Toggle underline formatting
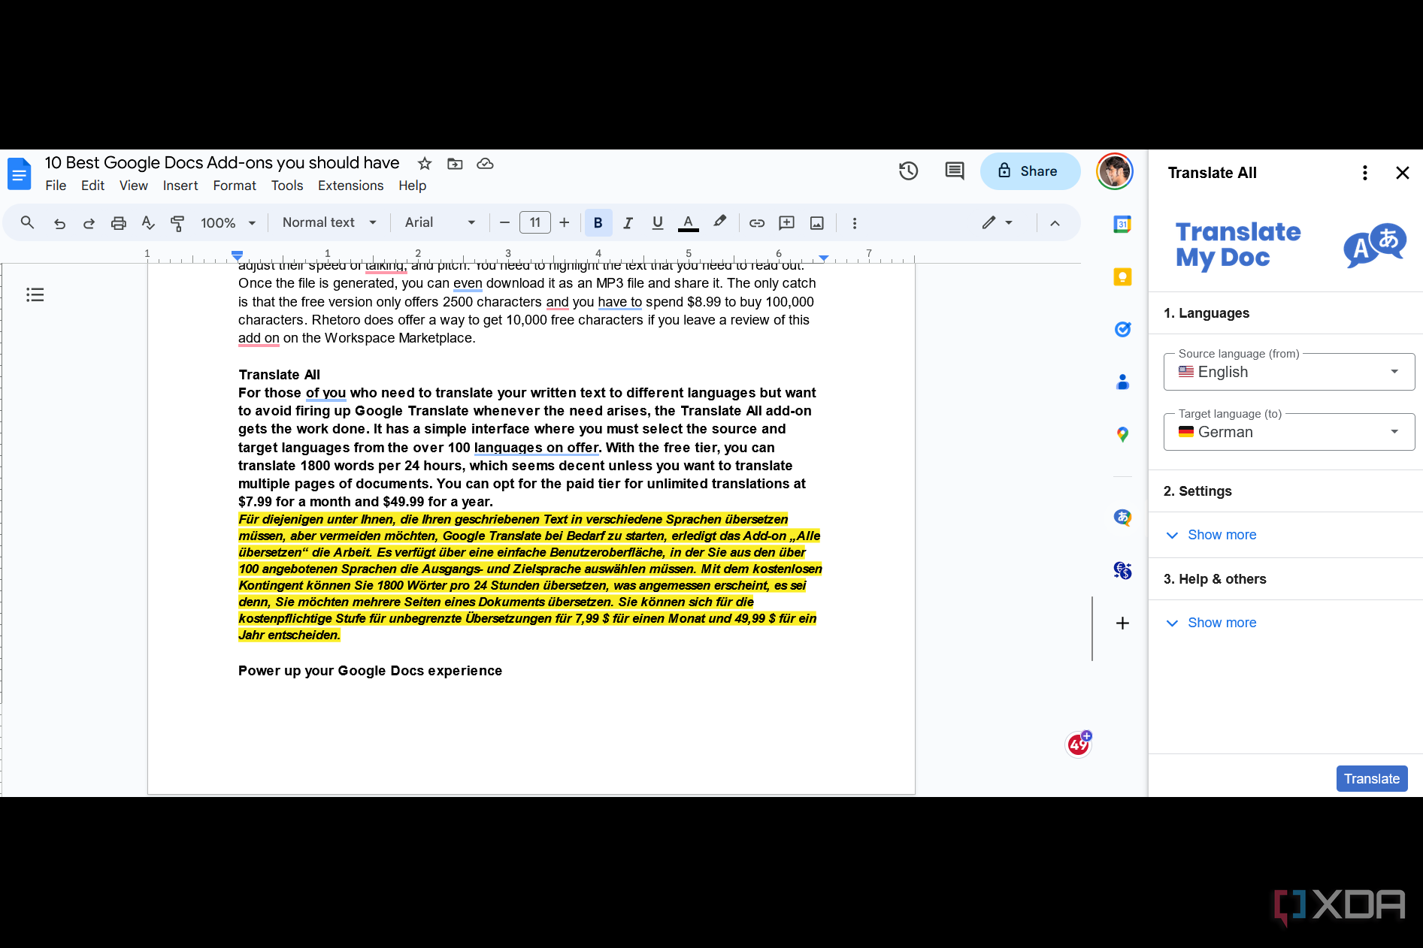This screenshot has height=948, width=1423. pos(658,223)
